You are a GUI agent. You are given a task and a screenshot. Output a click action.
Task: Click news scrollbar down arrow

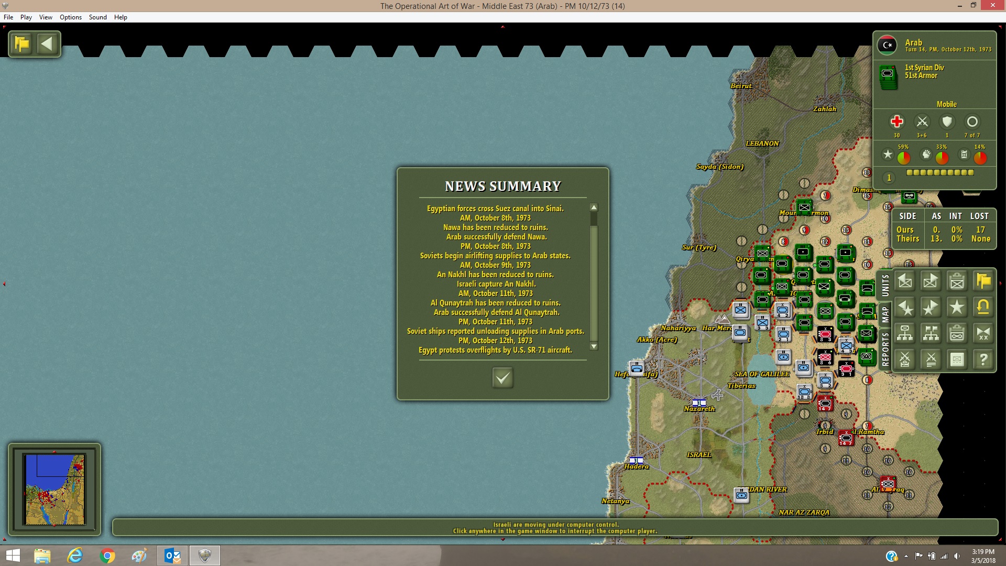pyautogui.click(x=594, y=346)
